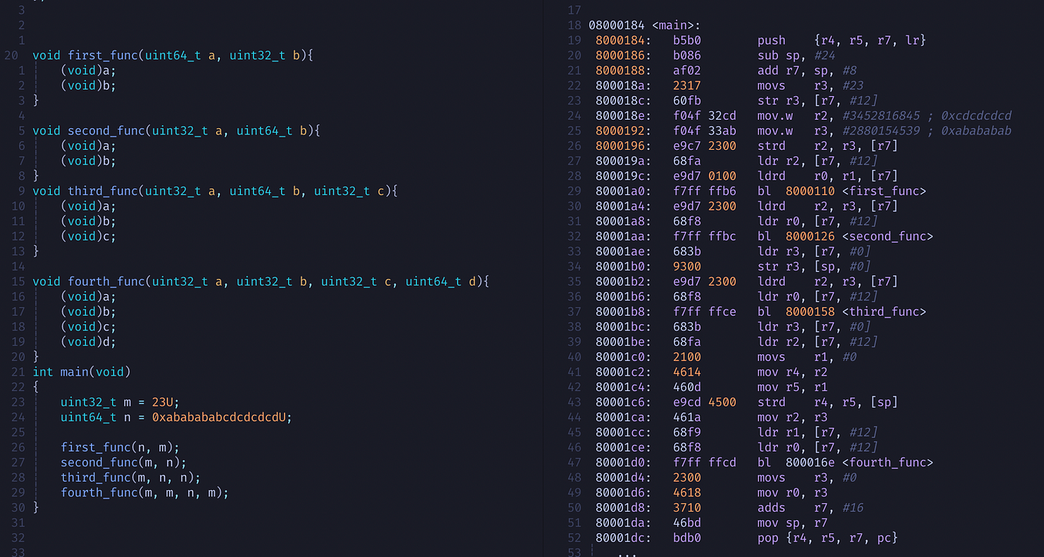Click the 'mov r5, r1' instruction
This screenshot has height=557, width=1044.
coord(793,386)
